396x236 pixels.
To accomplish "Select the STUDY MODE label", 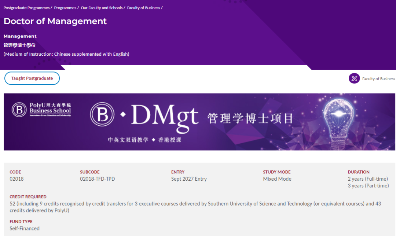I will point(277,172).
